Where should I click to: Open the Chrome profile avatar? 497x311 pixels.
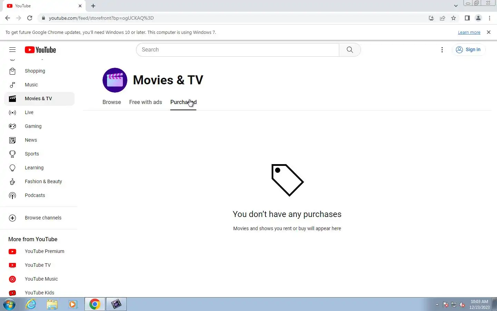tap(478, 18)
